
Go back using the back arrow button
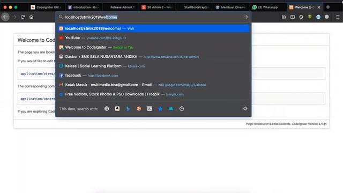(x=5, y=17)
